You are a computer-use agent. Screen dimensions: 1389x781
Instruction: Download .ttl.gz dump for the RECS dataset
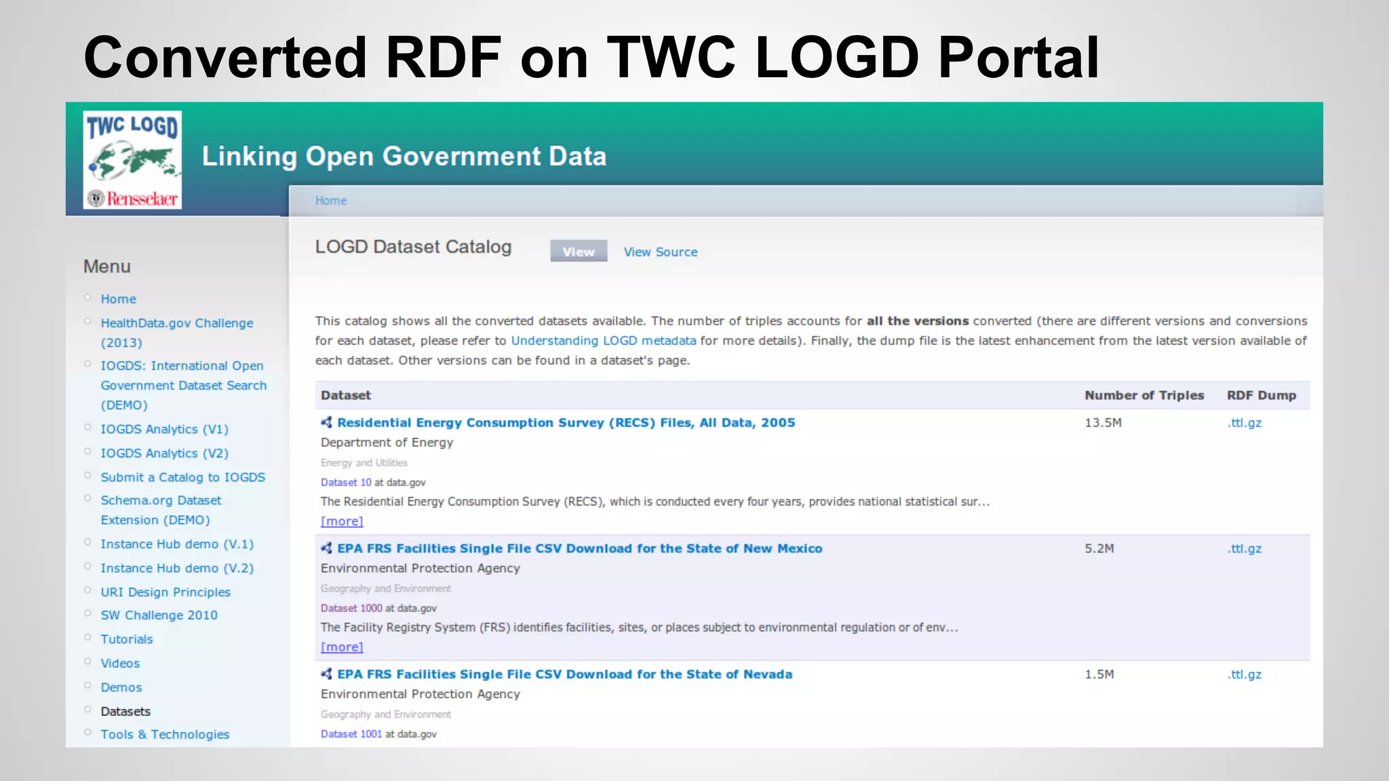[1245, 422]
